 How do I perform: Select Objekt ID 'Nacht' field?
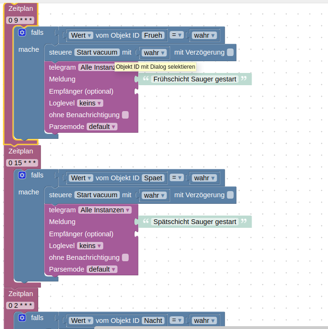[x=153, y=321]
